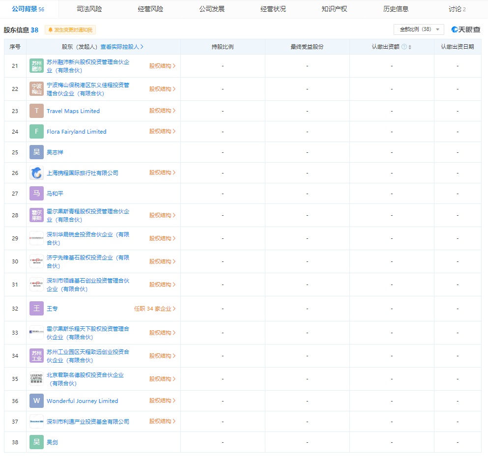Image resolution: width=488 pixels, height=459 pixels.
Task: Click the 'T' avatar for Travel Maps Limited
Action: click(x=37, y=111)
